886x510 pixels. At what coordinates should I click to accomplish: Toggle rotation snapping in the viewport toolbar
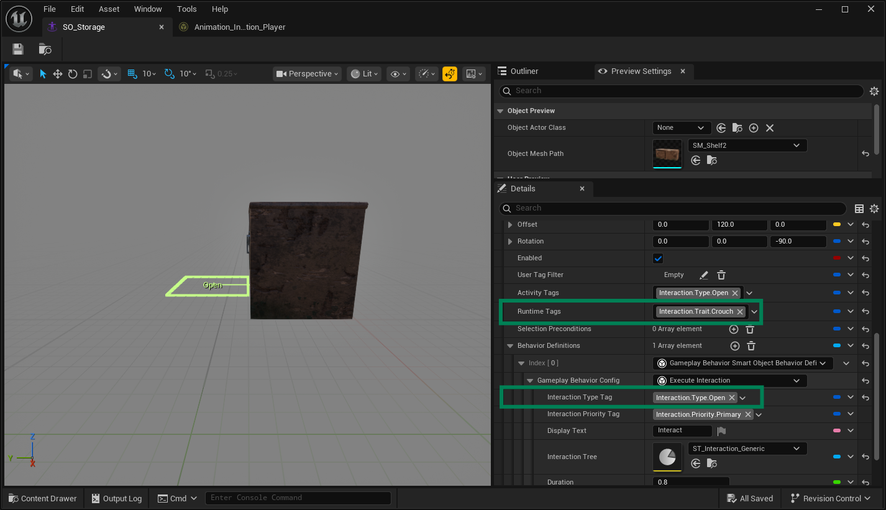click(169, 73)
